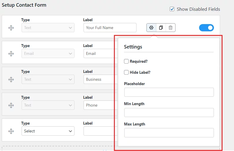Click the Settings panel heading
This screenshot has height=151, width=234.
click(x=133, y=47)
